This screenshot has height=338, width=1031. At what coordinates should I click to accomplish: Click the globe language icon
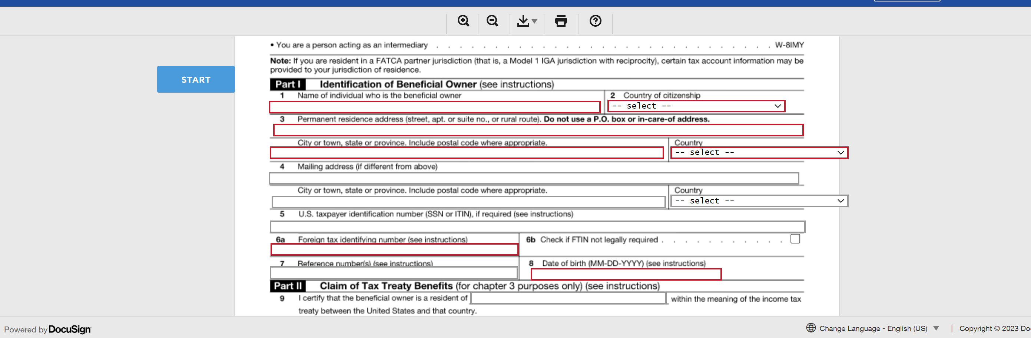coord(810,328)
